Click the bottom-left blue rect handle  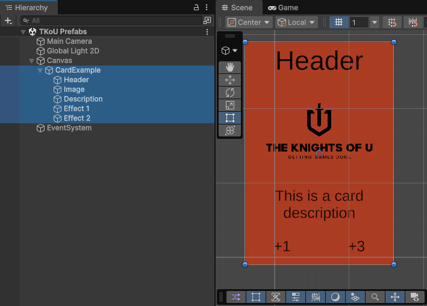tap(245, 265)
